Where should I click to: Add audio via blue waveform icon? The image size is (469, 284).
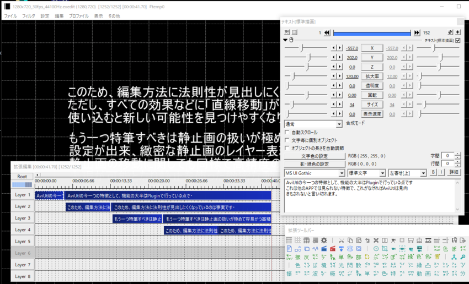tap(315, 249)
